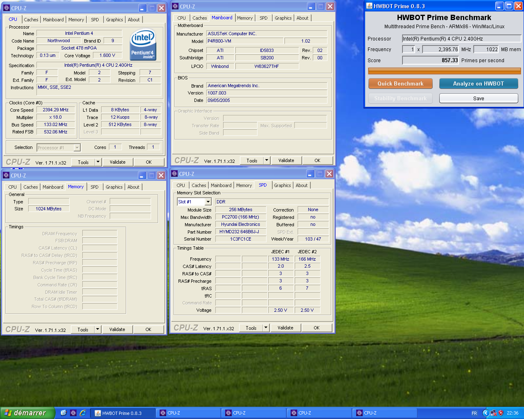Click the orange HWBOT benchmark progress bar
The image size is (524, 419).
click(445, 71)
